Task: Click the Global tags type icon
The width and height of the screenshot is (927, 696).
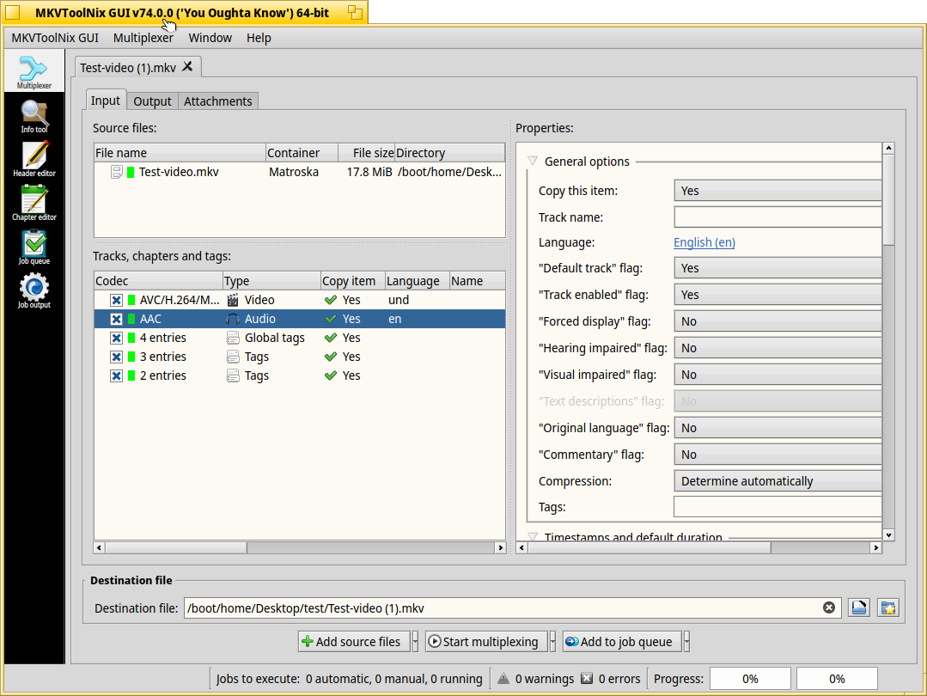Action: 233,338
